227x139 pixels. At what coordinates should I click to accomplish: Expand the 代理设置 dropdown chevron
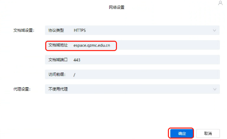point(214,89)
